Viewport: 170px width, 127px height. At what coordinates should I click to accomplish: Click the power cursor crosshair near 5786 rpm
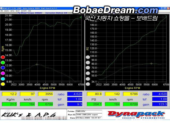151,63
